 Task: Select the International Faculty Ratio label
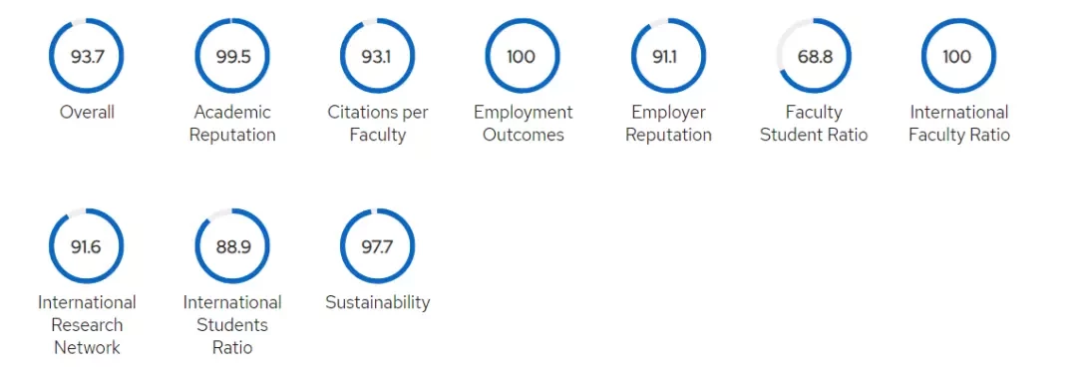[x=959, y=123]
